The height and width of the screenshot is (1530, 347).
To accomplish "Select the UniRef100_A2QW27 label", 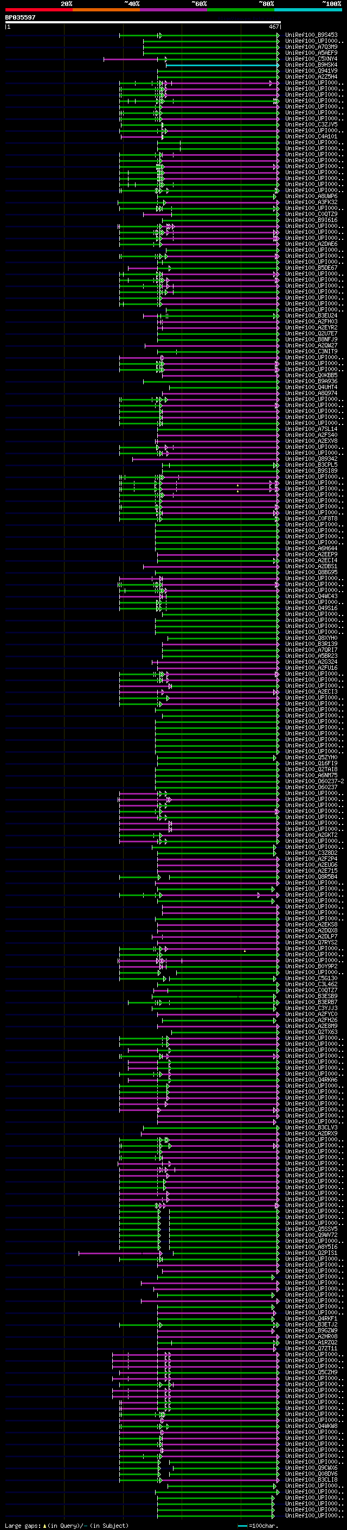I will pos(311,346).
